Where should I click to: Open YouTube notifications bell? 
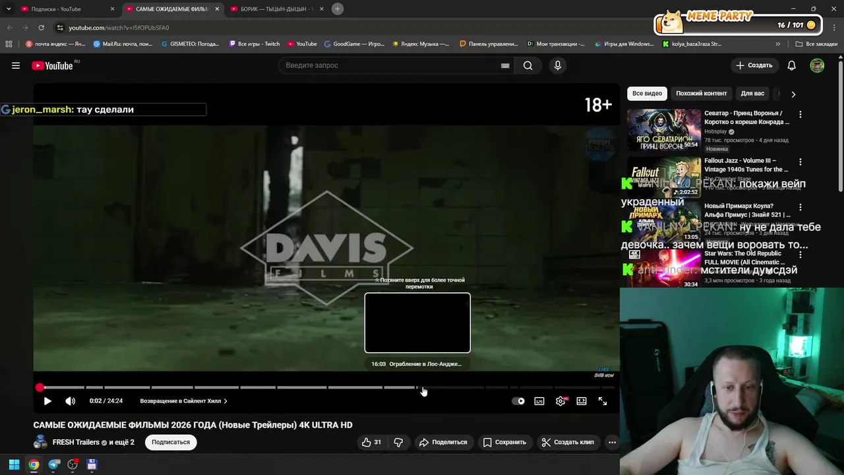(792, 65)
